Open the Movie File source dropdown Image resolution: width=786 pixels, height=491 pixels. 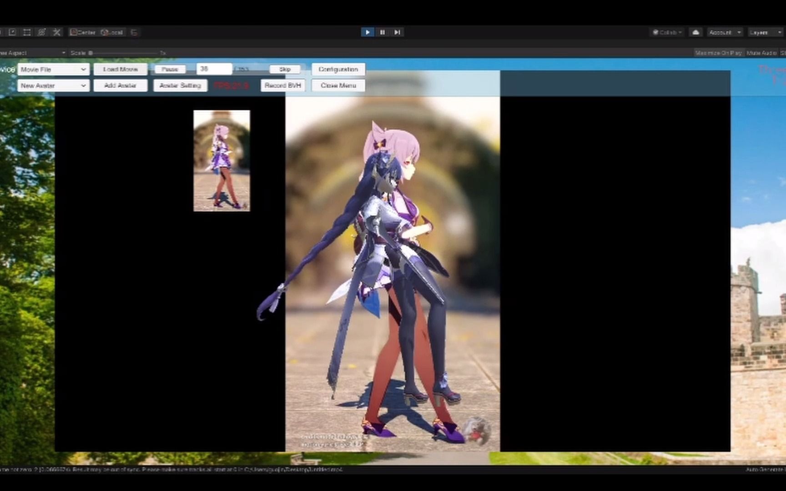[x=53, y=69]
